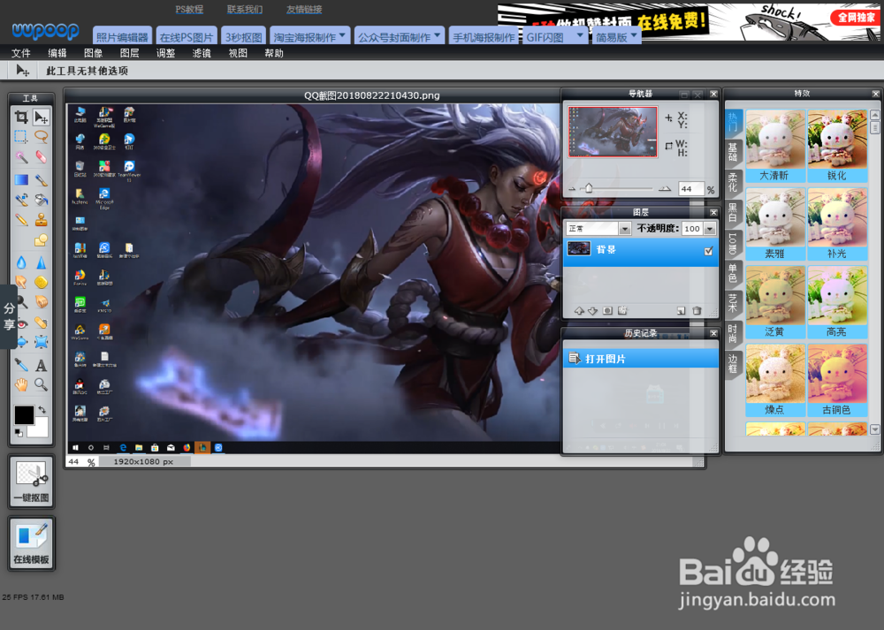Click the 3秒抠图 button

(x=244, y=35)
